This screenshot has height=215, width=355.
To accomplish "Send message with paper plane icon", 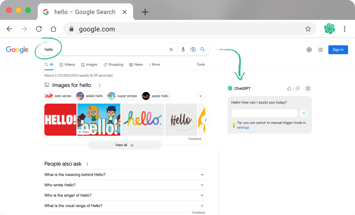I will [304, 113].
